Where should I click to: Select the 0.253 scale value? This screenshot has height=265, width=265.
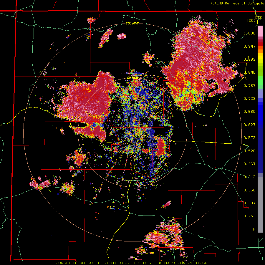point(249,216)
